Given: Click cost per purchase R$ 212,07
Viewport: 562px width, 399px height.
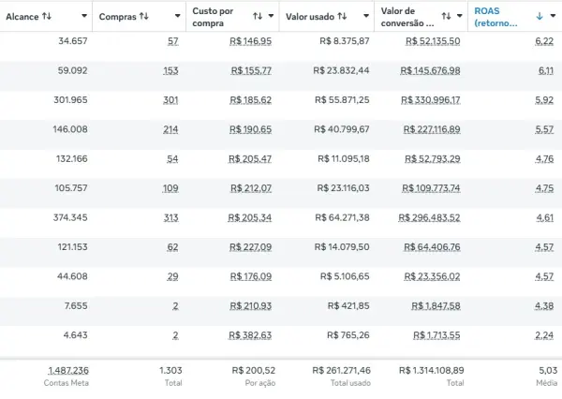Looking at the screenshot, I should [251, 188].
